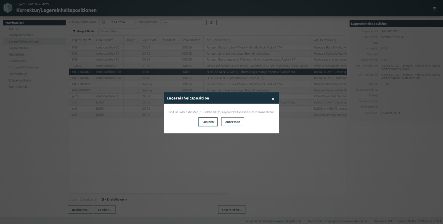Screen dimensions: 443x224
Task: Open Zuweisungen in the navigation
Action: pyautogui.click(x=17, y=61)
